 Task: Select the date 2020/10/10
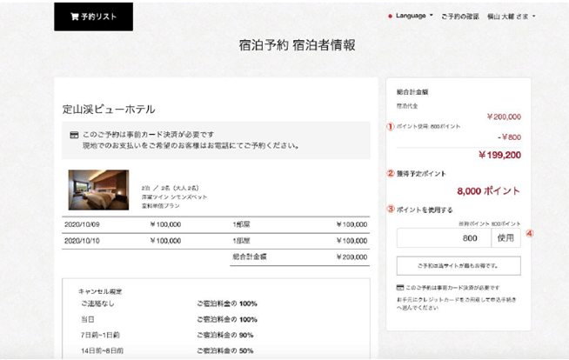82,241
